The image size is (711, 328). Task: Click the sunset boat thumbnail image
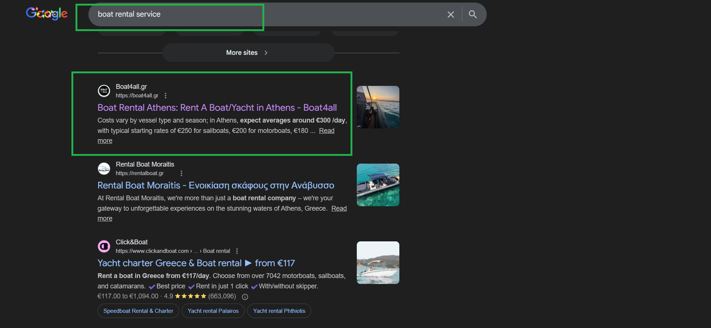[378, 107]
